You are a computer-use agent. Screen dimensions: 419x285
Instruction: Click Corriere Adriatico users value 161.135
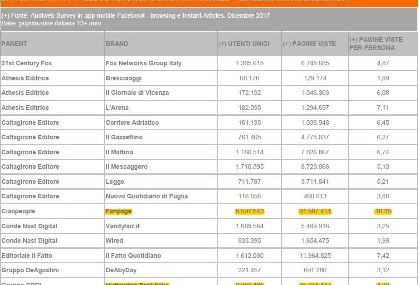tap(249, 123)
